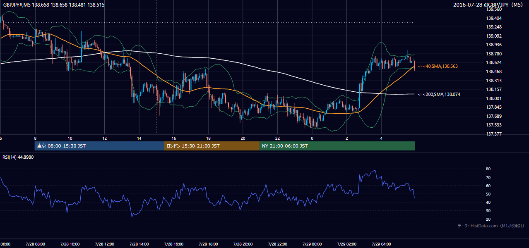Viewport: 529px width, 248px height.
Task: Click price axis value 139.248
Action: coord(493,27)
